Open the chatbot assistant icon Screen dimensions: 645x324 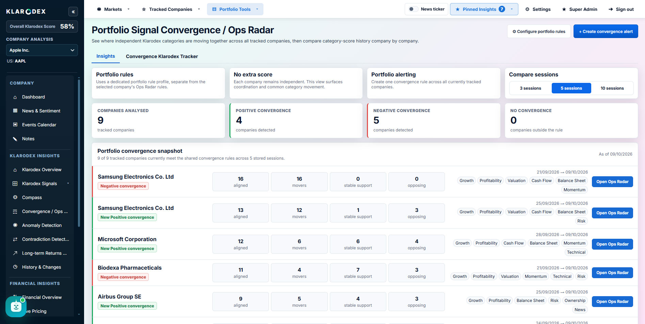(x=16, y=307)
